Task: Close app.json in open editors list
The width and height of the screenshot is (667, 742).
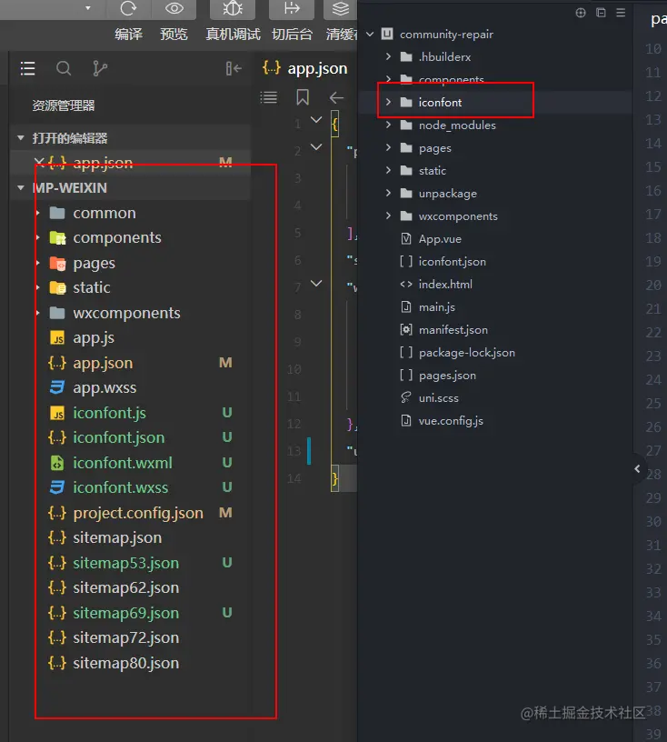Action: 39,163
